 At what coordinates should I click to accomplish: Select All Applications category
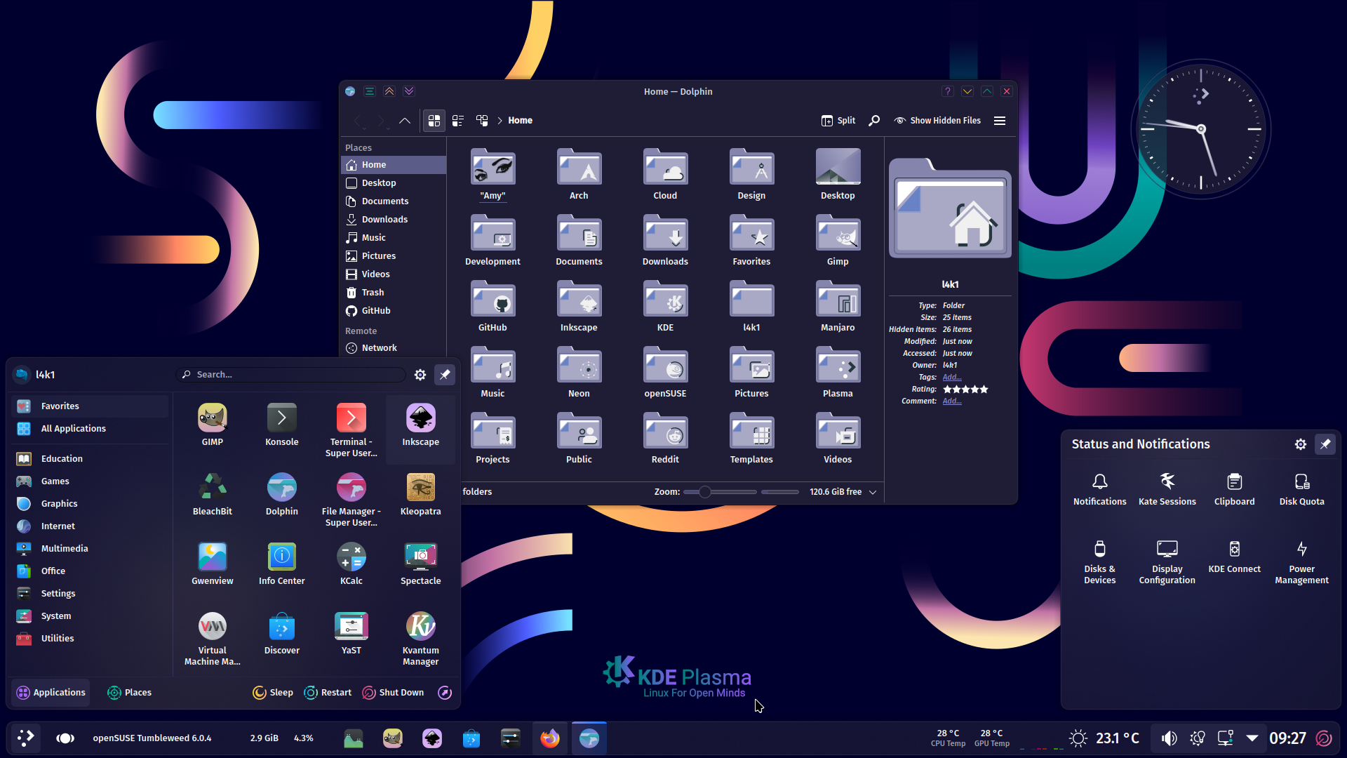(73, 429)
